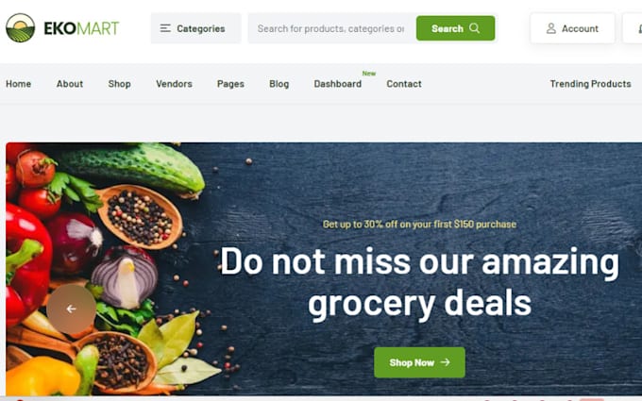Viewport: 642px width, 401px height.
Task: Click the arrow icon in Shop Now
Action: click(x=445, y=362)
